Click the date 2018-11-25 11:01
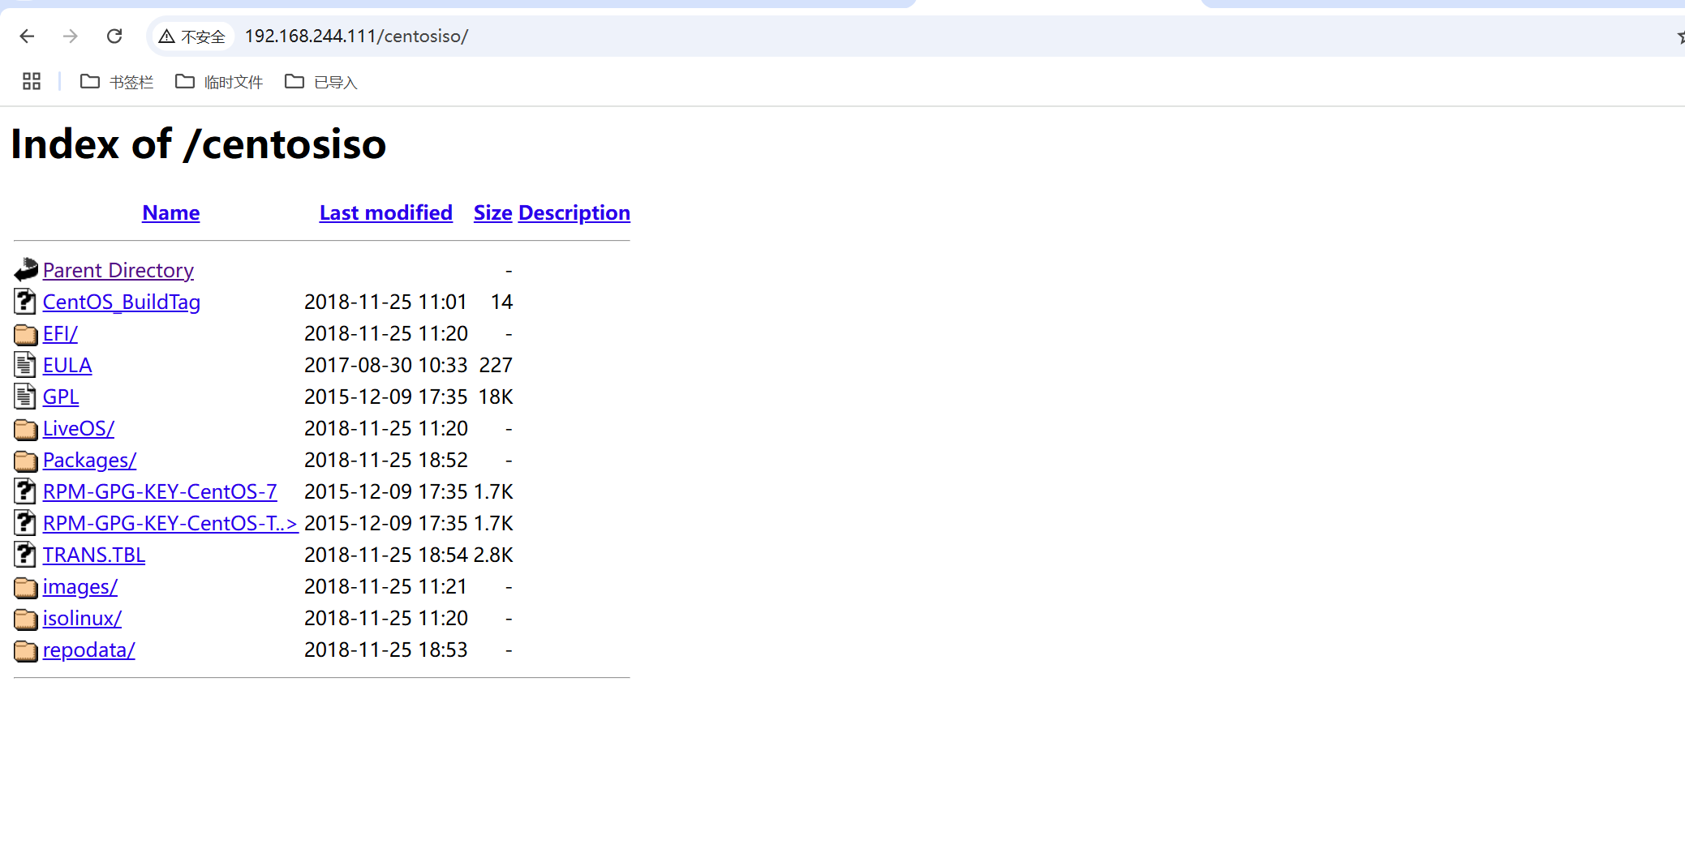 386,302
